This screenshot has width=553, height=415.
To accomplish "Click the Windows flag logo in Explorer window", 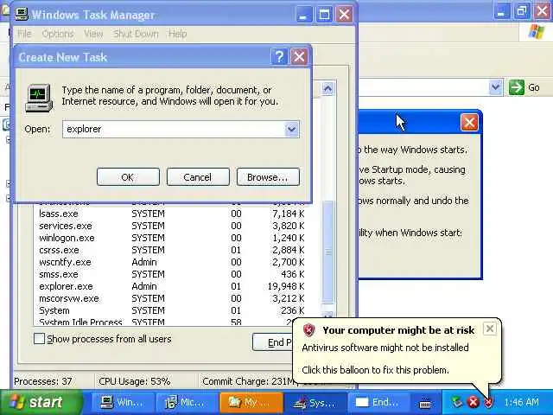I will [537, 32].
